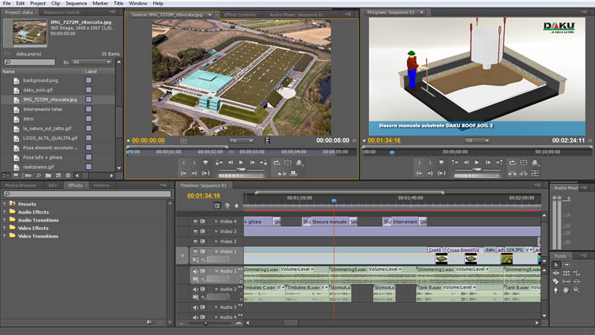This screenshot has height=335, width=595.
Task: Collapse the Video 1 track triangle
Action: (217, 252)
